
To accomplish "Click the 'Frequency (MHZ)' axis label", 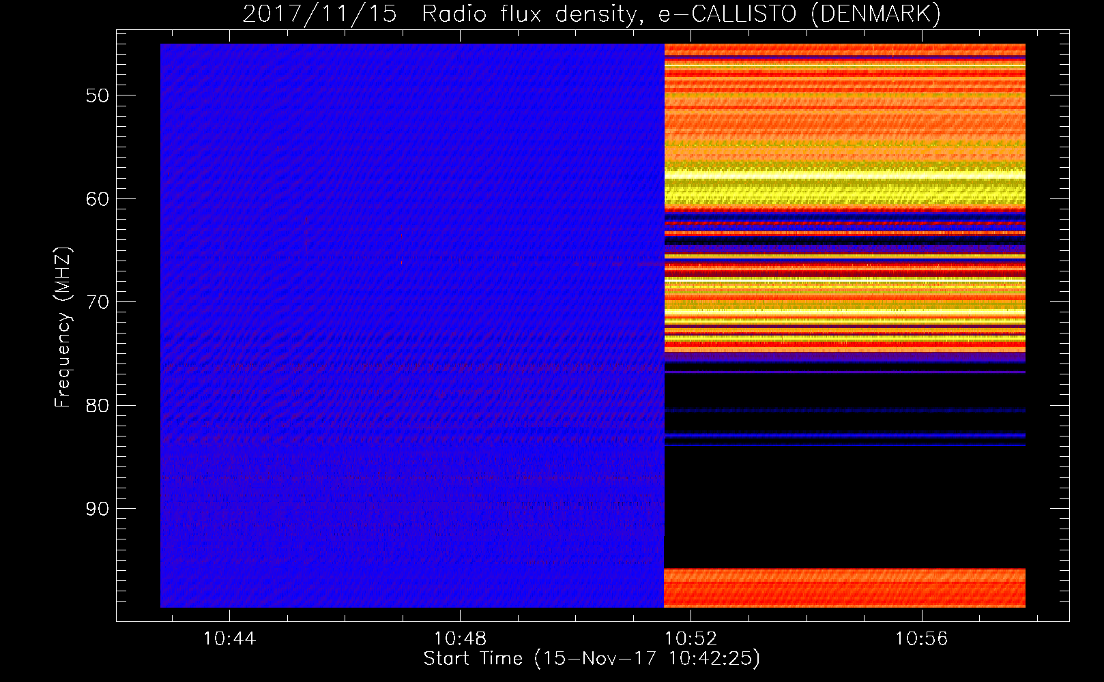I will (x=63, y=327).
